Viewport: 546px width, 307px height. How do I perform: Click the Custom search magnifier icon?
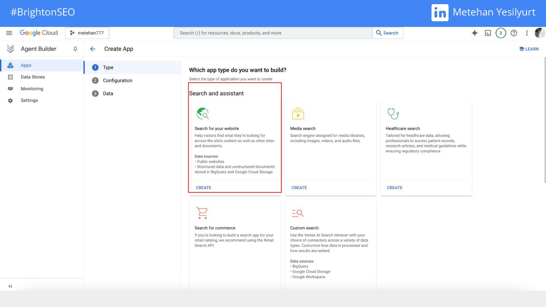pos(298,213)
